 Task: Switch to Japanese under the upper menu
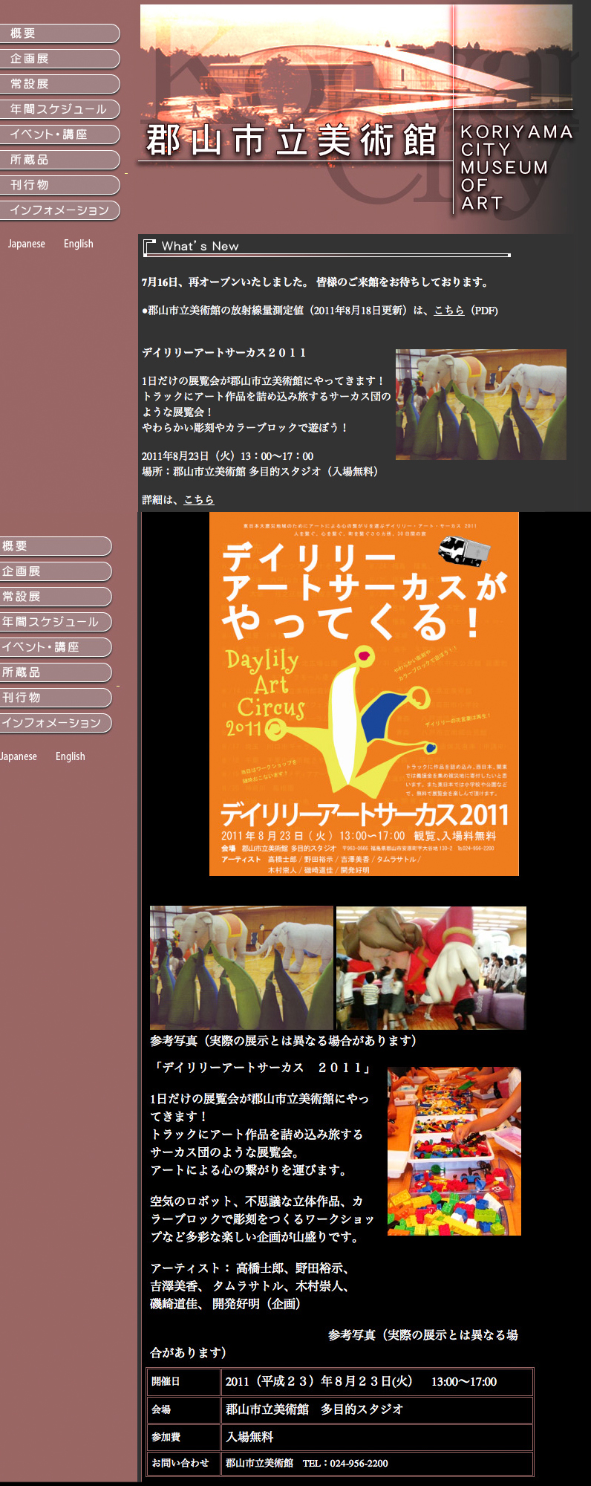(x=27, y=244)
